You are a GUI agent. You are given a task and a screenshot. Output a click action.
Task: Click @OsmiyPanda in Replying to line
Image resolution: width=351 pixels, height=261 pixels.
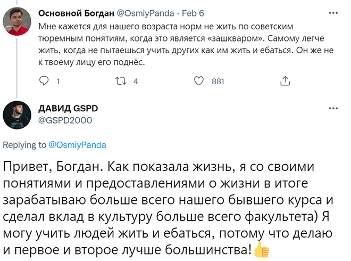pyautogui.click(x=77, y=145)
